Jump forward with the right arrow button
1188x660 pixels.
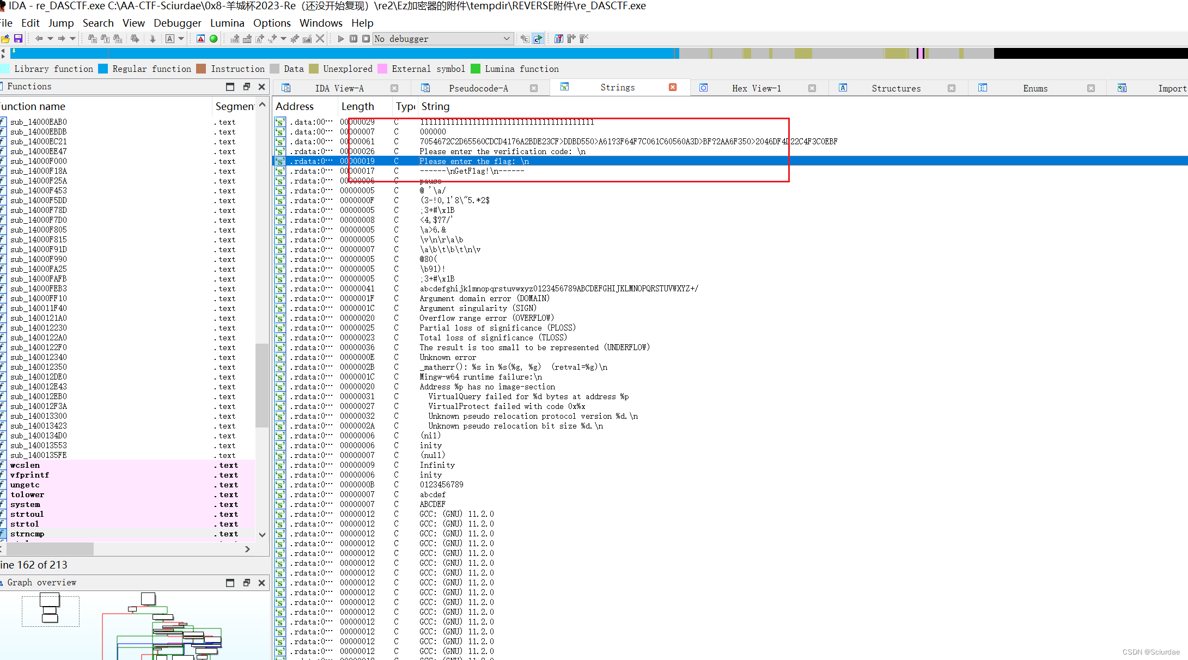click(62, 39)
